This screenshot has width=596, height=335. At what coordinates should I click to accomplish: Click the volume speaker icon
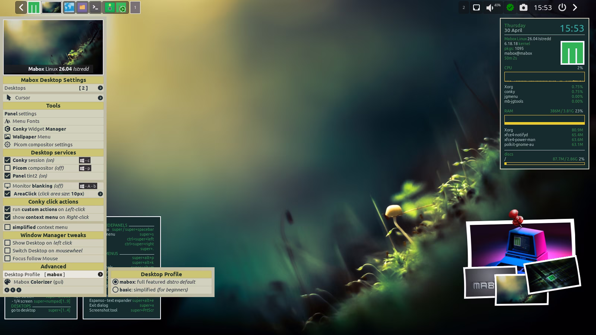(489, 7)
